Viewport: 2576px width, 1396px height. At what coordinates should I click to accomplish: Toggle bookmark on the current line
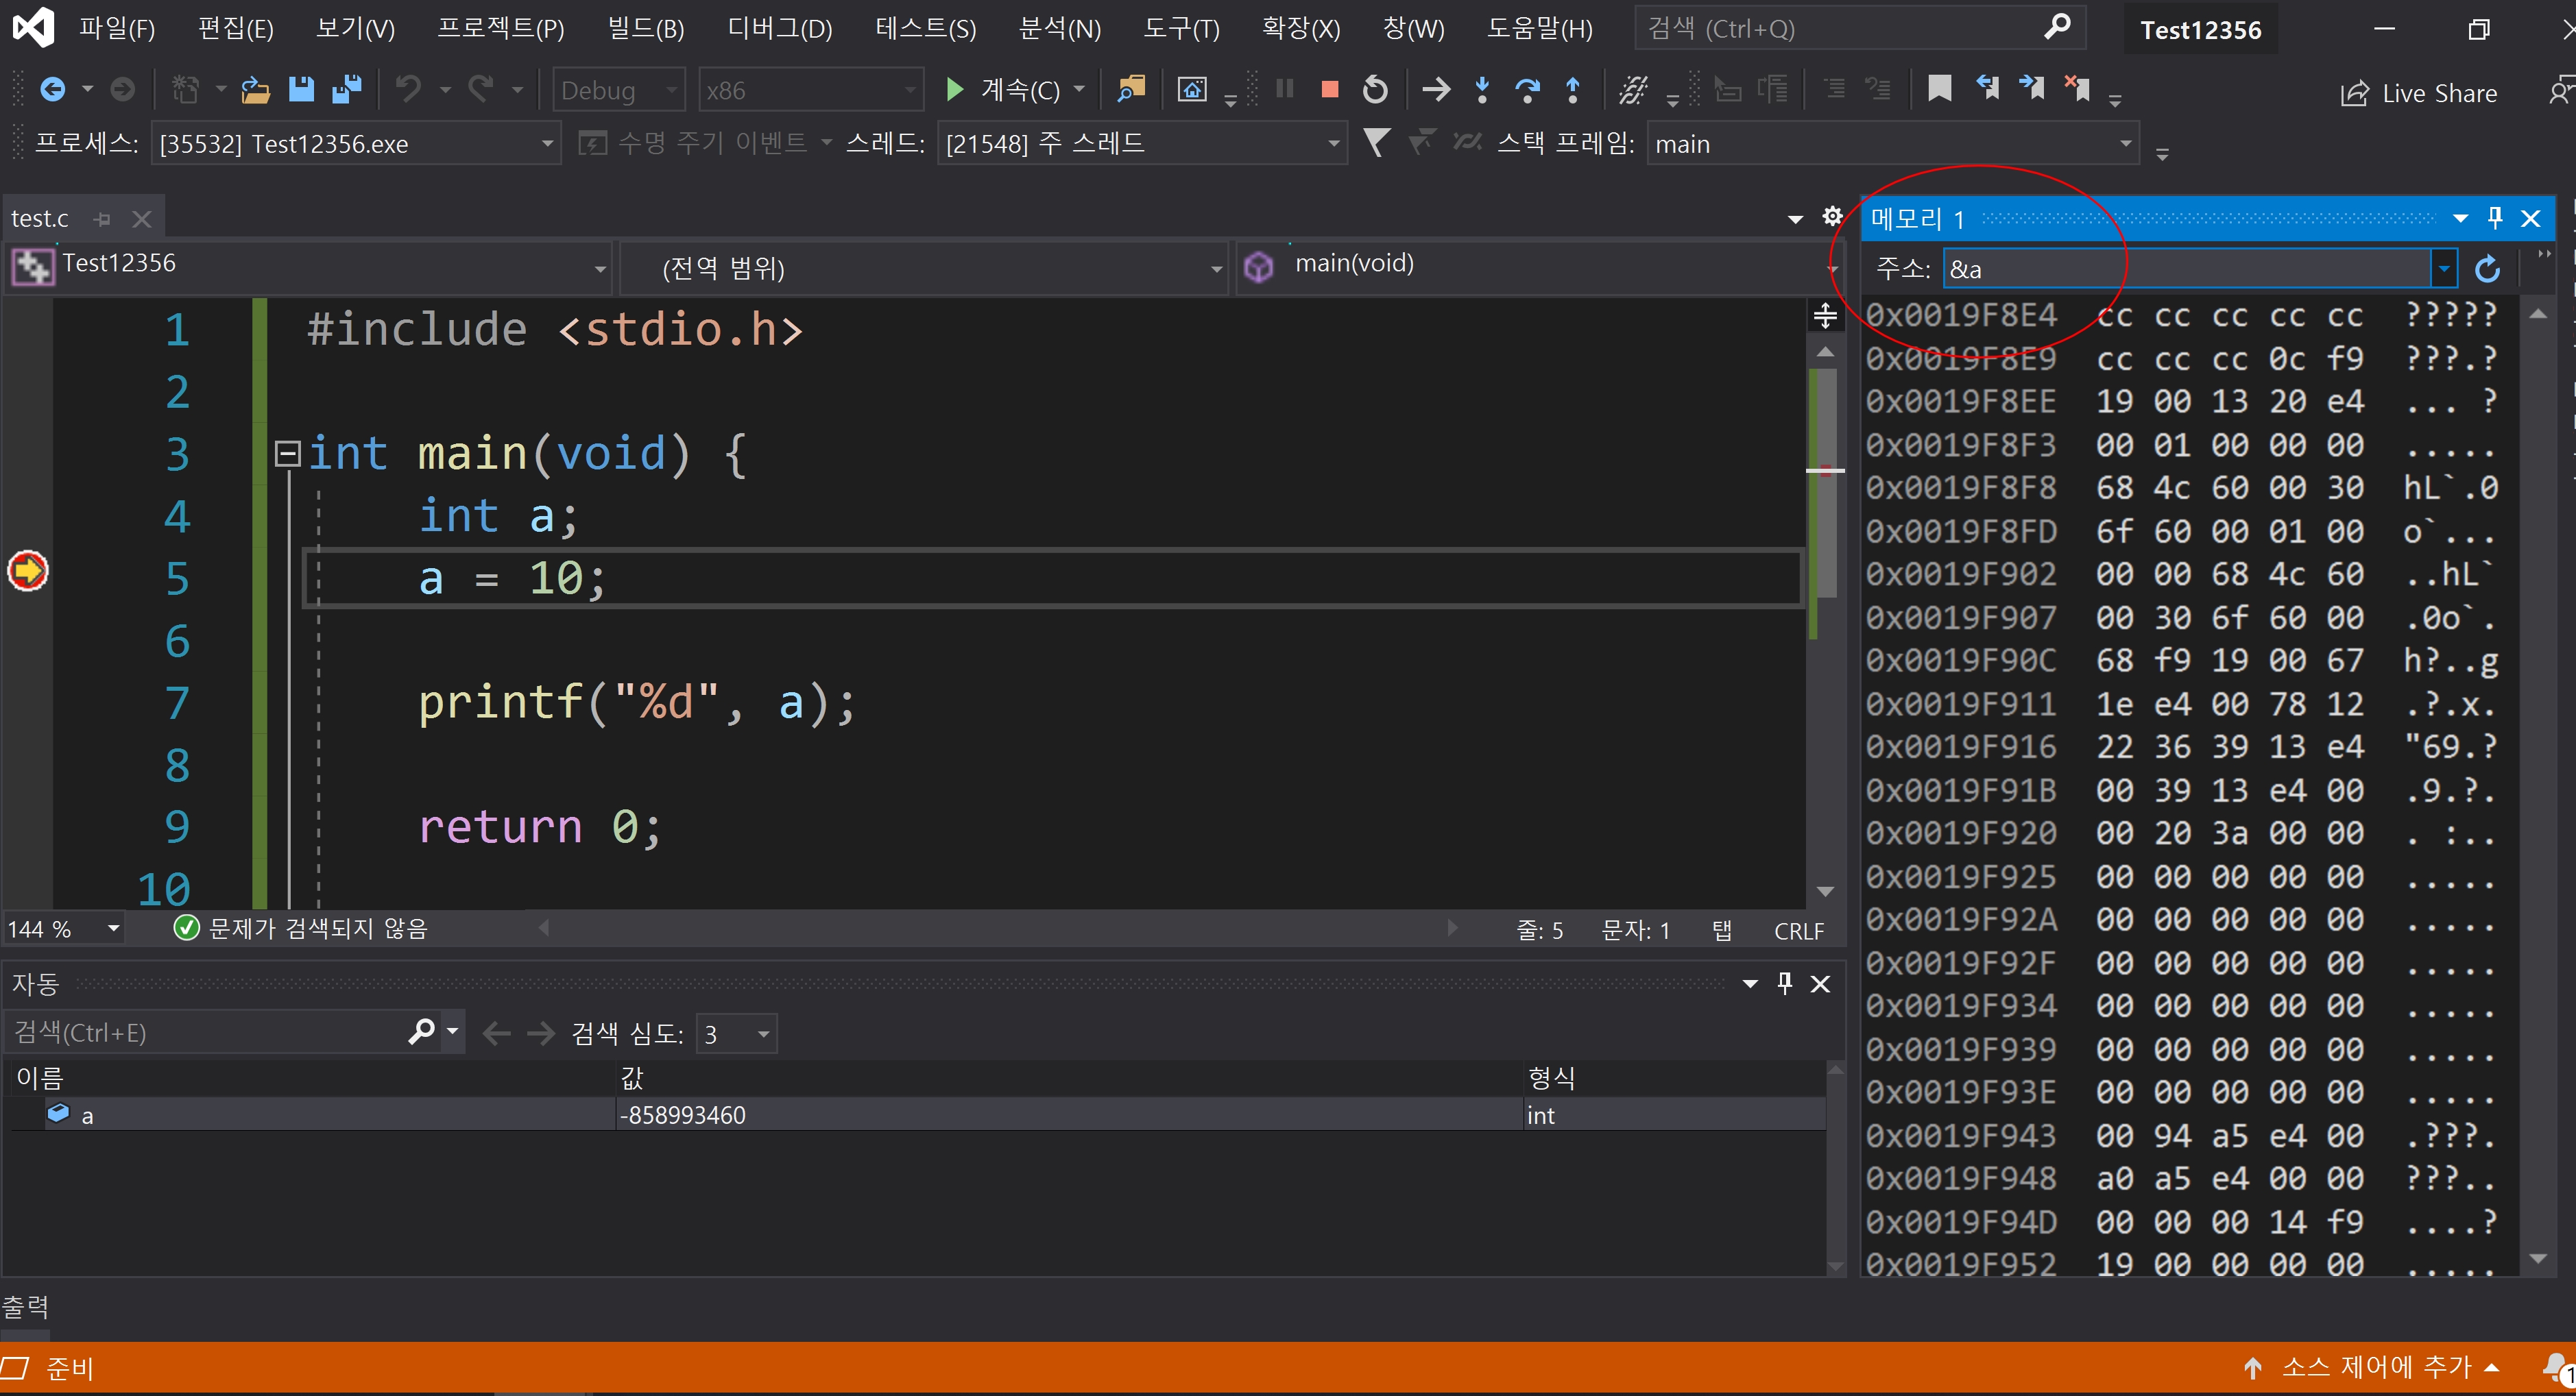1940,90
